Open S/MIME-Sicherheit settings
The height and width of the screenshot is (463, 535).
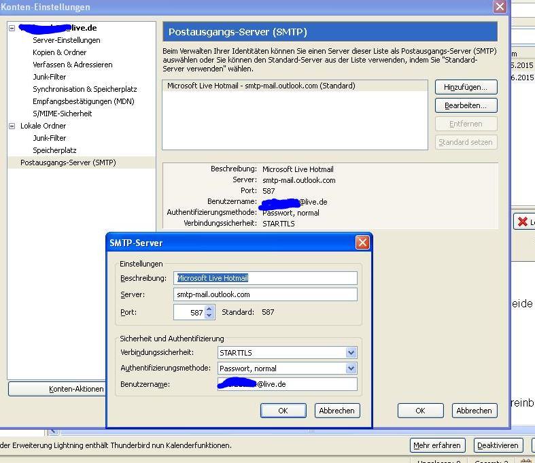62,114
